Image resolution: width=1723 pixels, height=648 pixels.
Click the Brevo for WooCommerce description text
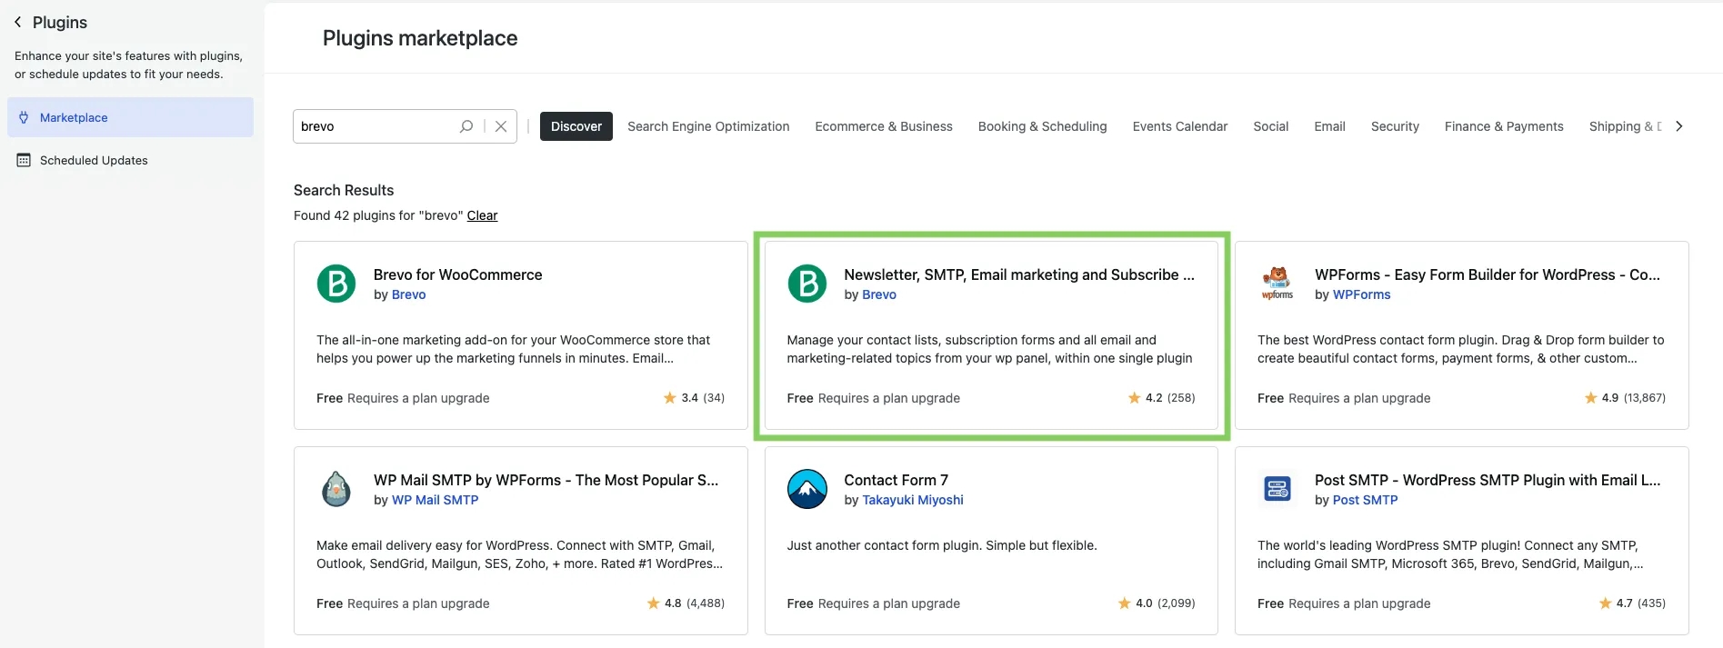513,349
